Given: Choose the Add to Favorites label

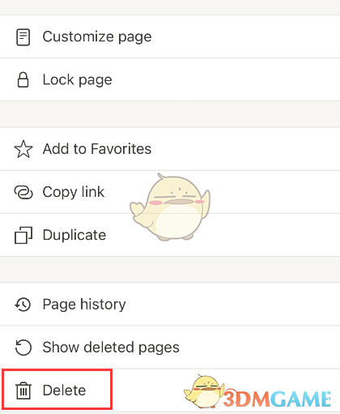Looking at the screenshot, I should 97,149.
